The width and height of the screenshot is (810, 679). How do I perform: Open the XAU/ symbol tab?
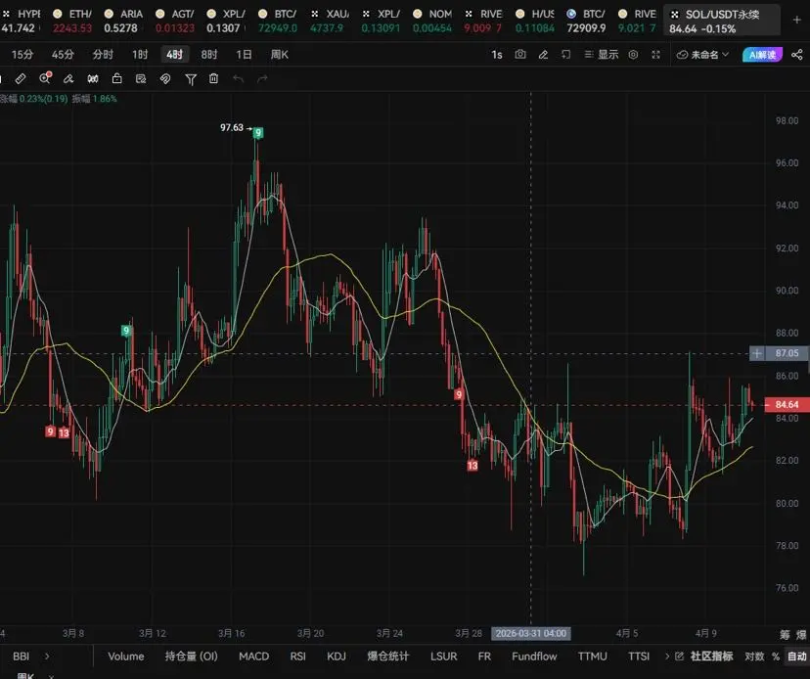coord(329,22)
